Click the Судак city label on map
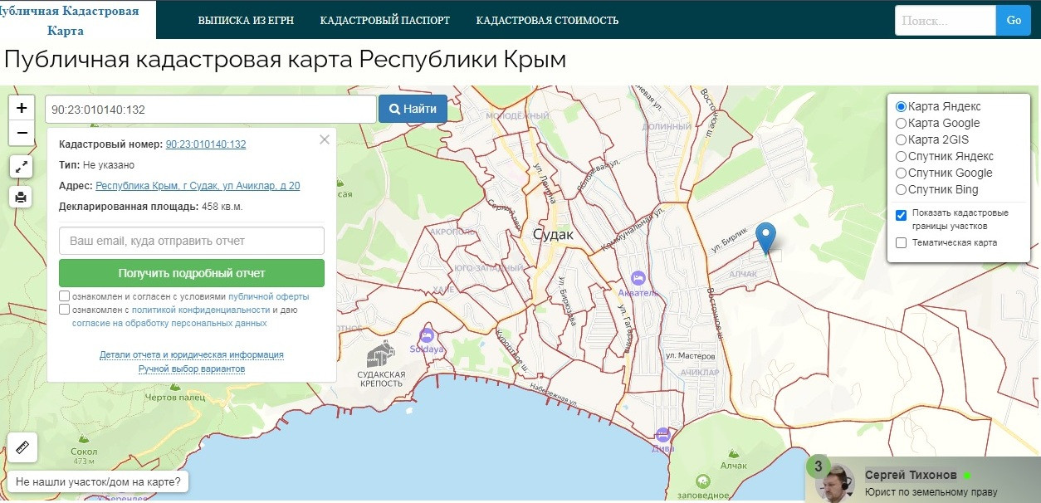The width and height of the screenshot is (1041, 503). coord(553,235)
